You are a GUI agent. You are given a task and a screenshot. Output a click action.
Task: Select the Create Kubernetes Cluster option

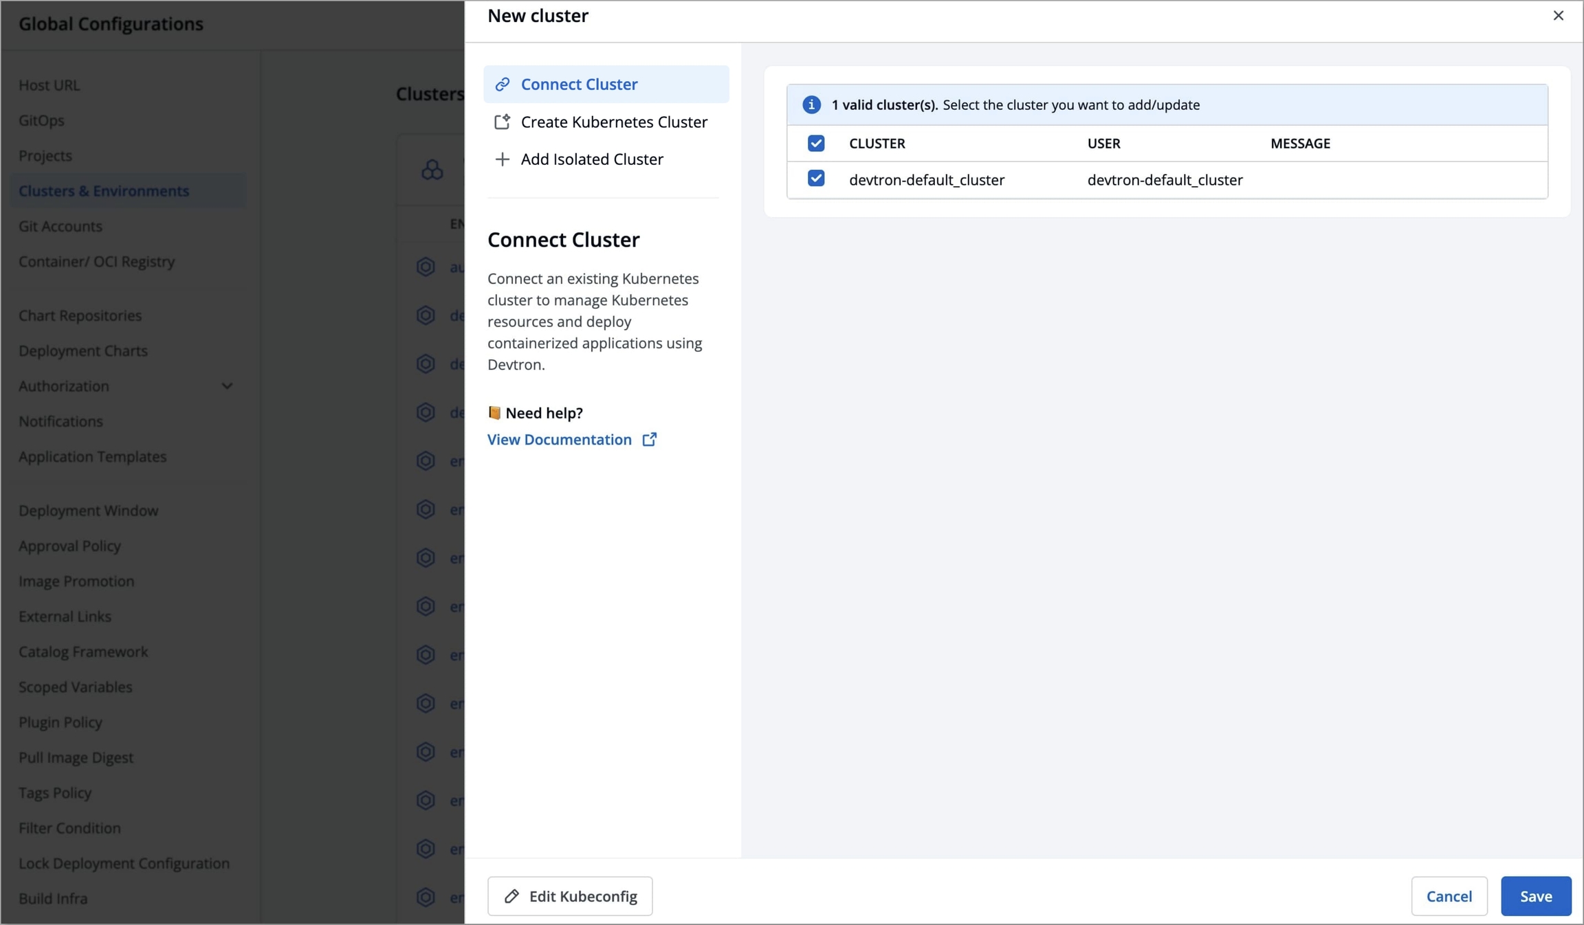(613, 122)
